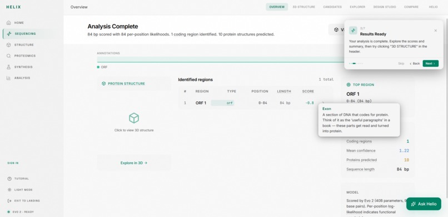448x217 pixels.
Task: Click the Evo 2 Ready status dot
Action: (x=8, y=212)
